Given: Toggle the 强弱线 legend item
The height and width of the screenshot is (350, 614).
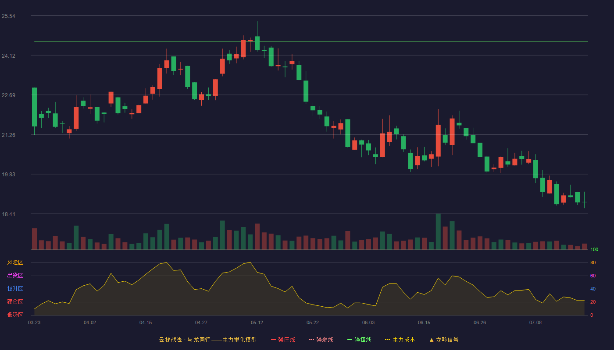Looking at the screenshot, I should tap(321, 339).
